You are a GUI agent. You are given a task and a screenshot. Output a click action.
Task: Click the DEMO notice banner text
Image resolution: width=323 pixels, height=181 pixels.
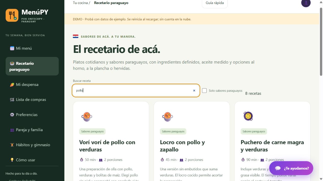pos(132,19)
